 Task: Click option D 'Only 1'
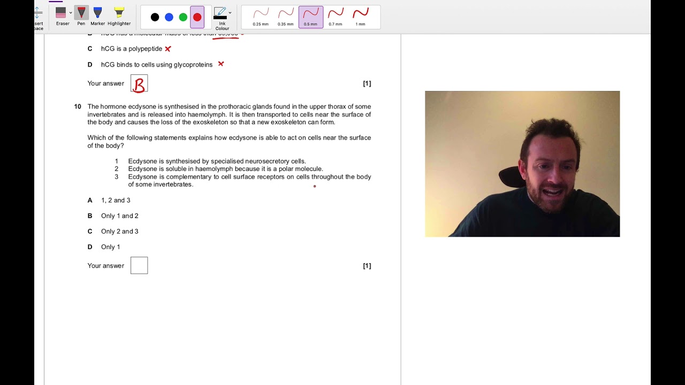point(110,247)
